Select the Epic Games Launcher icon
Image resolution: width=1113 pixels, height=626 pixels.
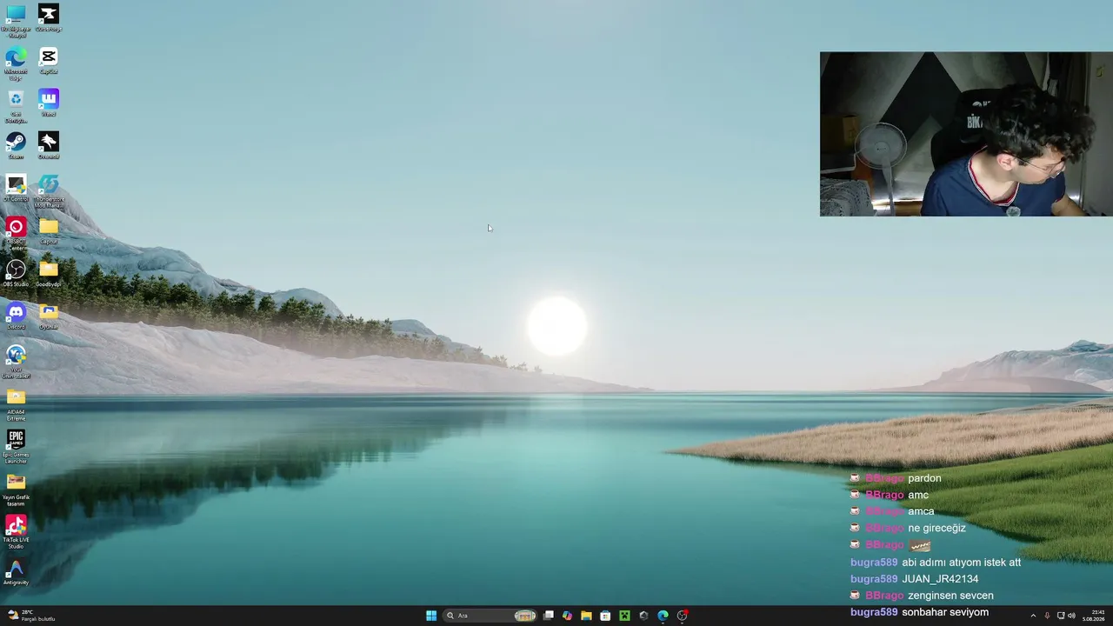(x=16, y=447)
